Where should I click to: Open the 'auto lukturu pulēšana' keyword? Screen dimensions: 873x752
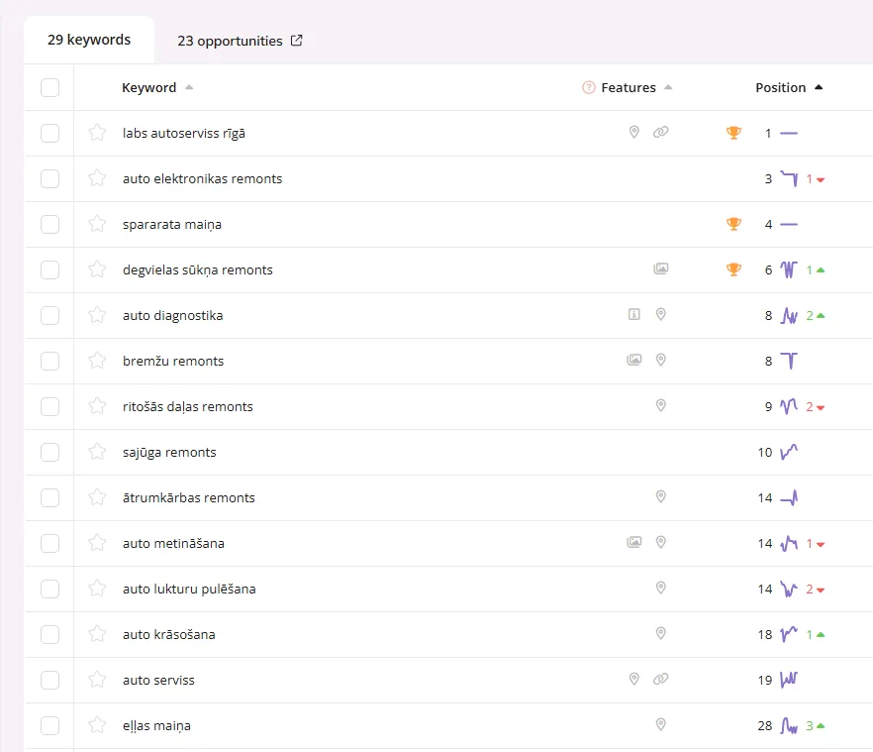189,589
